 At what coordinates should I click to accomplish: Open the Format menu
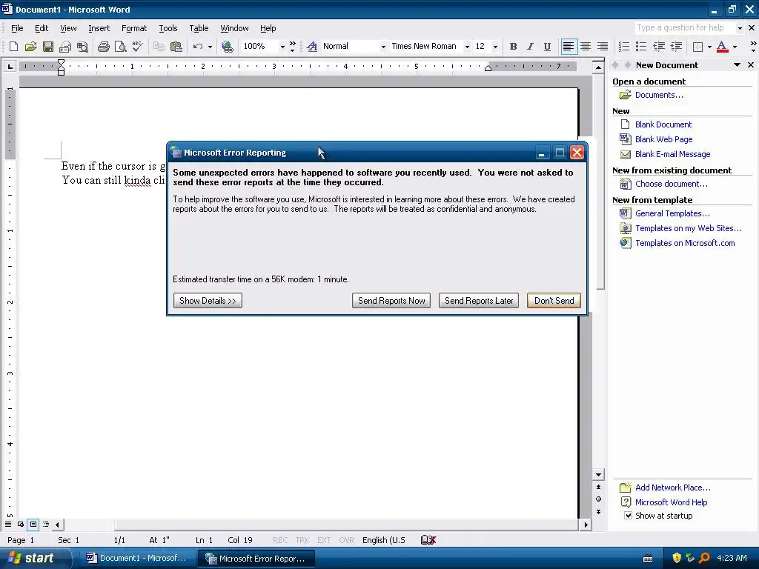[x=134, y=28]
